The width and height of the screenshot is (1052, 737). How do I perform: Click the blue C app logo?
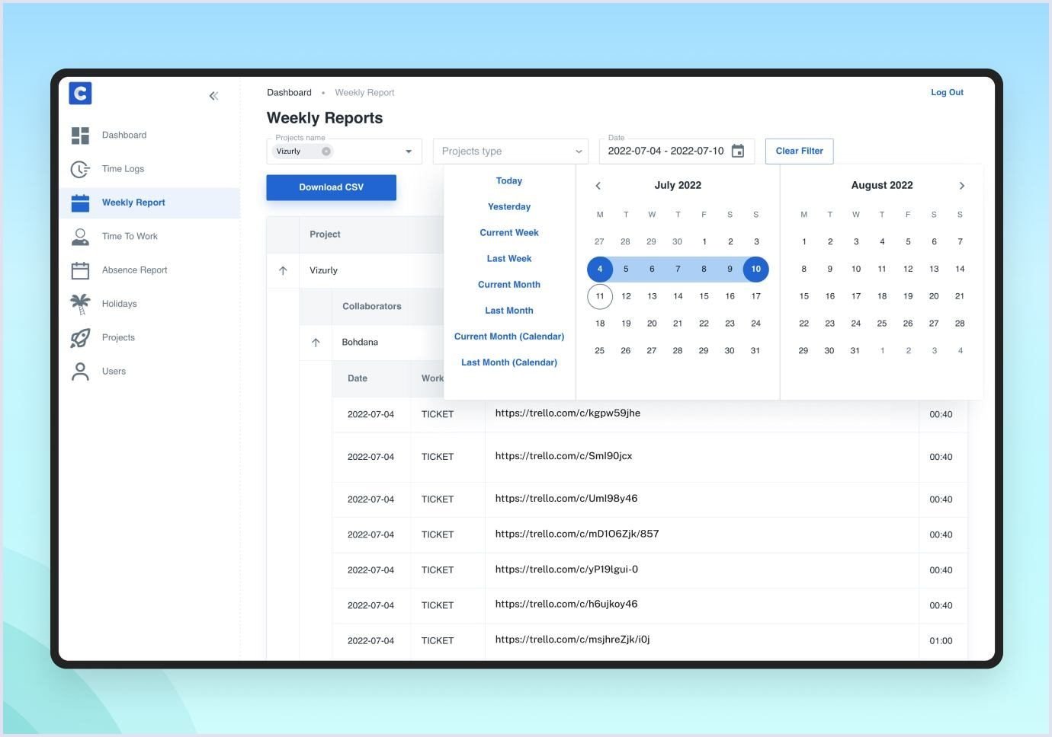click(80, 93)
